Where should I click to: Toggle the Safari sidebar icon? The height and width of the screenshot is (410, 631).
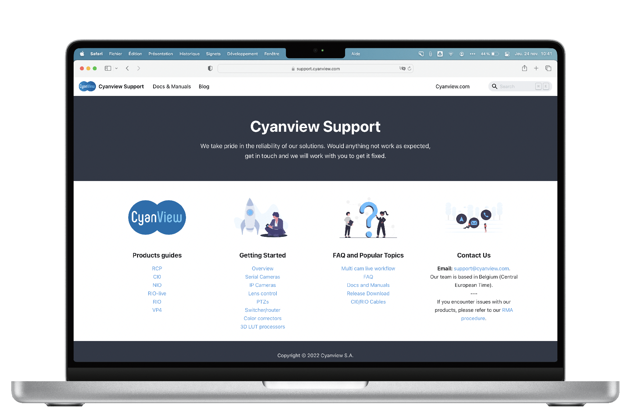coord(108,68)
